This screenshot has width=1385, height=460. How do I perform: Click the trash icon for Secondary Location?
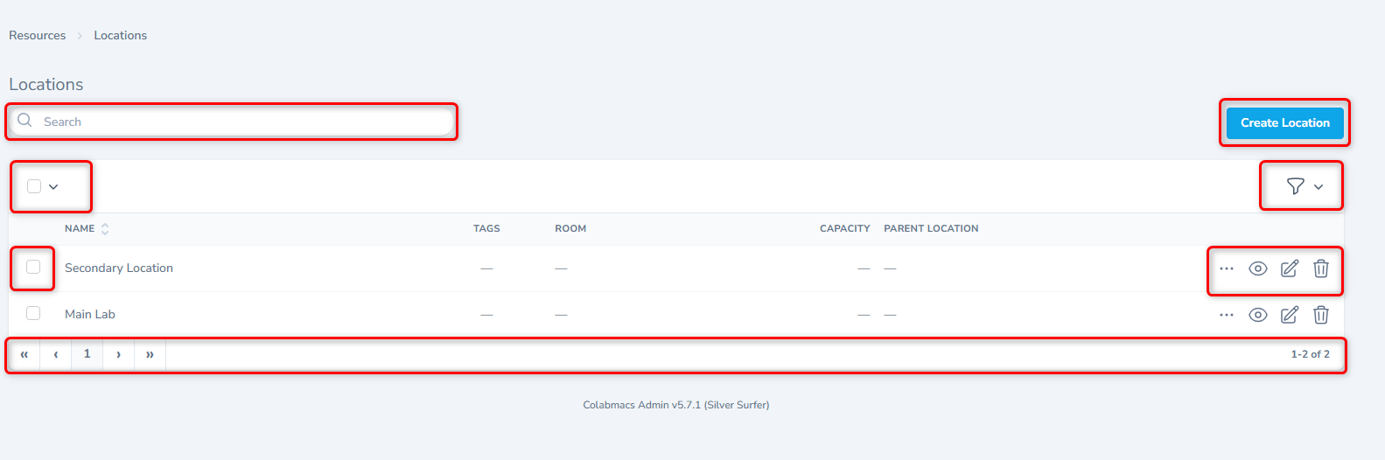click(1320, 268)
